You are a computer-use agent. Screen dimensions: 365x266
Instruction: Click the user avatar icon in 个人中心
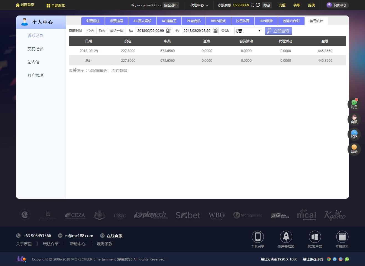pyautogui.click(x=24, y=22)
